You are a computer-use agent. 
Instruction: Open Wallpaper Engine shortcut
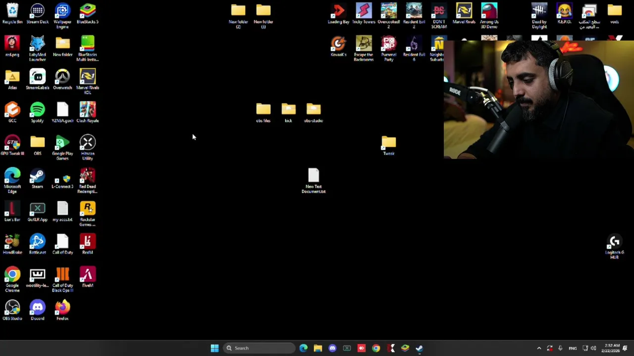pos(62,16)
